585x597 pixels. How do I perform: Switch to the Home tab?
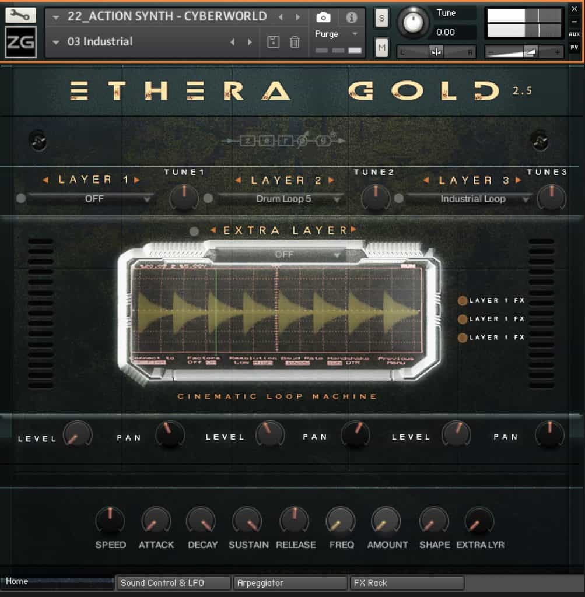point(57,581)
